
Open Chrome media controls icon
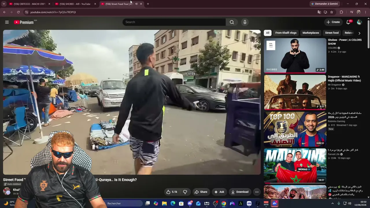tap(351, 12)
